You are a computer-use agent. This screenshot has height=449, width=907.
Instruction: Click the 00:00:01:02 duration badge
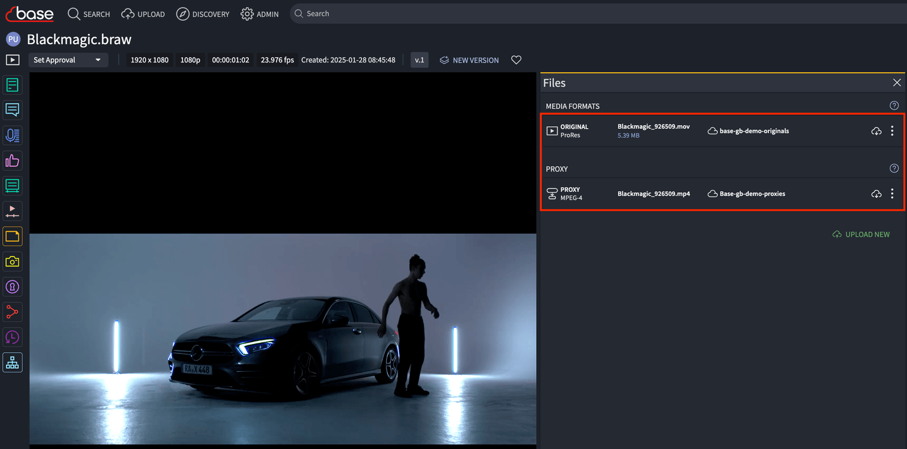(230, 60)
